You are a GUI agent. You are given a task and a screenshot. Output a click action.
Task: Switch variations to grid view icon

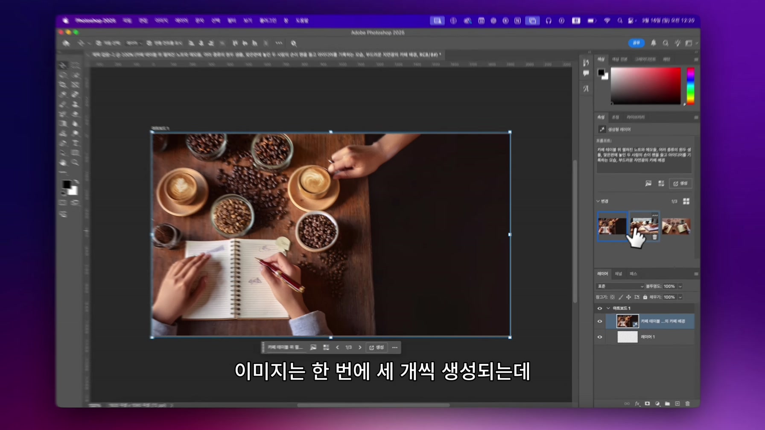(x=686, y=201)
